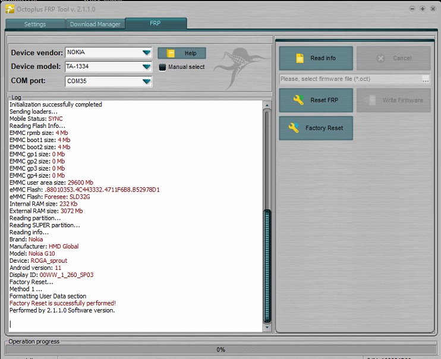Click the log scroll down arrow
The width and height of the screenshot is (441, 359).
pyautogui.click(x=267, y=327)
